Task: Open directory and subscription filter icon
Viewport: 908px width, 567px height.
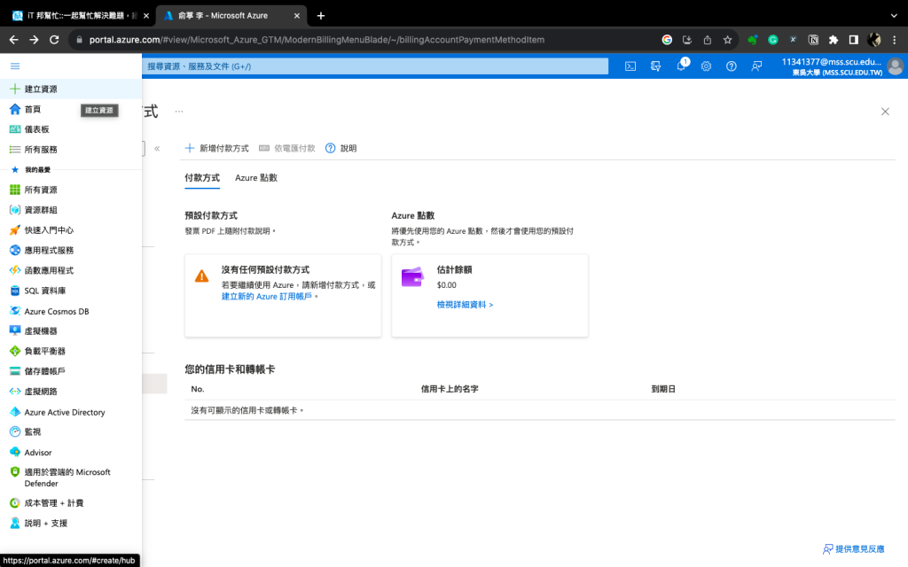Action: pyautogui.click(x=655, y=66)
